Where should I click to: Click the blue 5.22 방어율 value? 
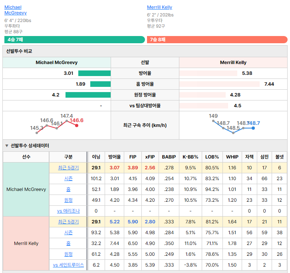[x=115, y=222]
